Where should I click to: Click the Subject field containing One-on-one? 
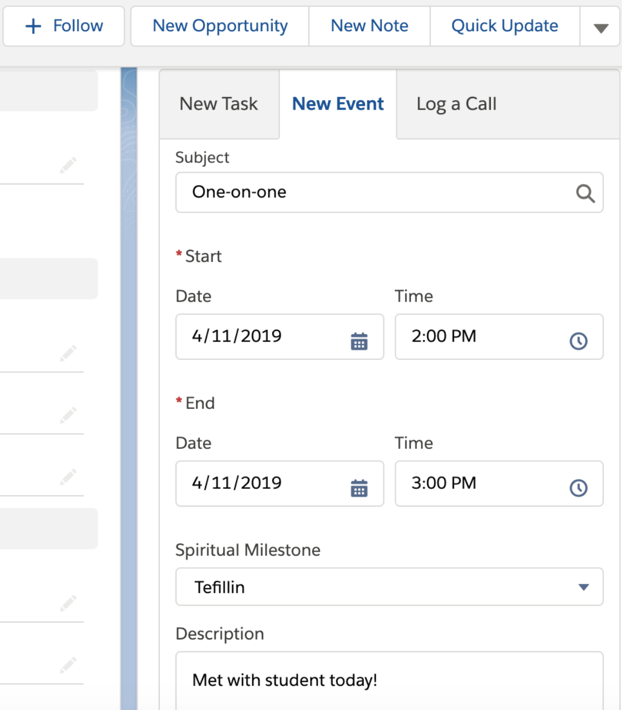click(x=373, y=193)
